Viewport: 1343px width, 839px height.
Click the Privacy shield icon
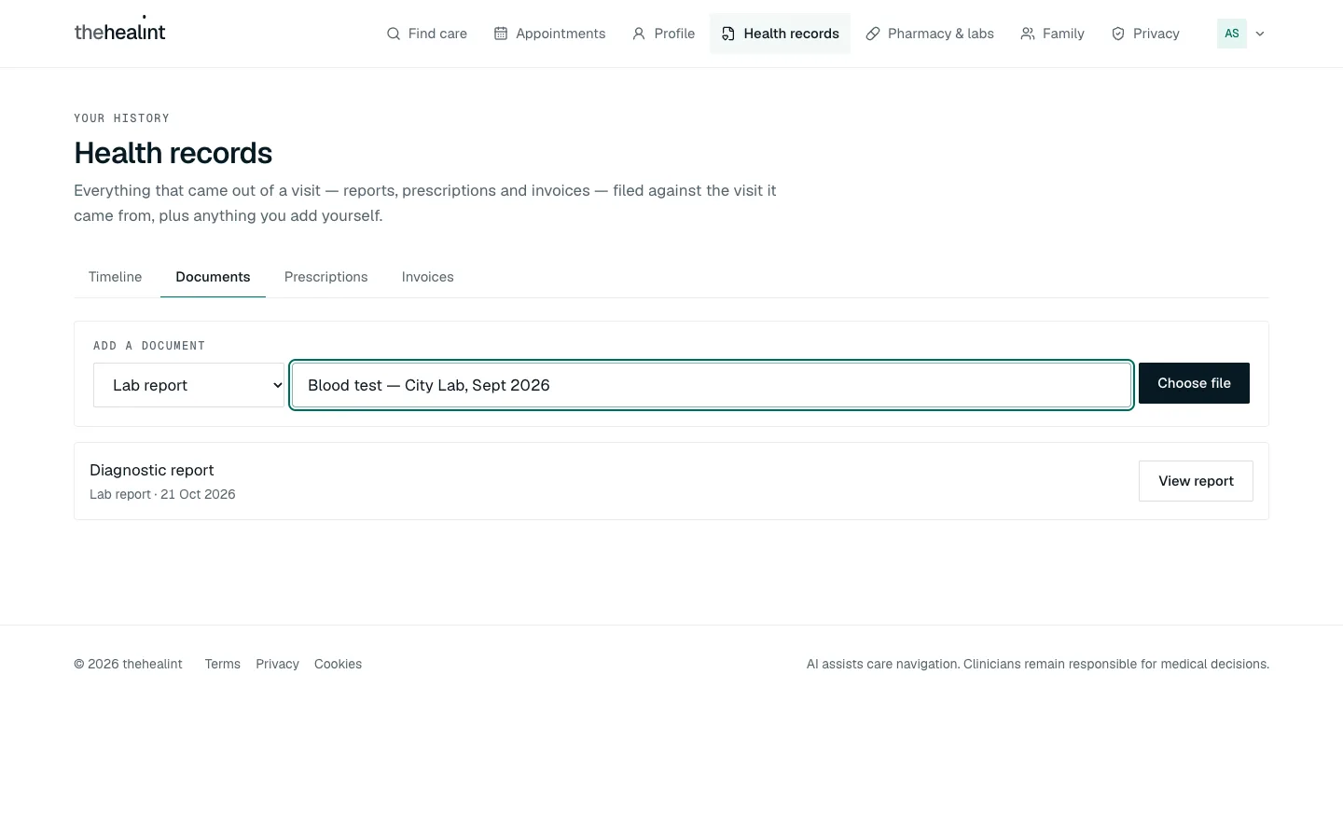[x=1118, y=34]
